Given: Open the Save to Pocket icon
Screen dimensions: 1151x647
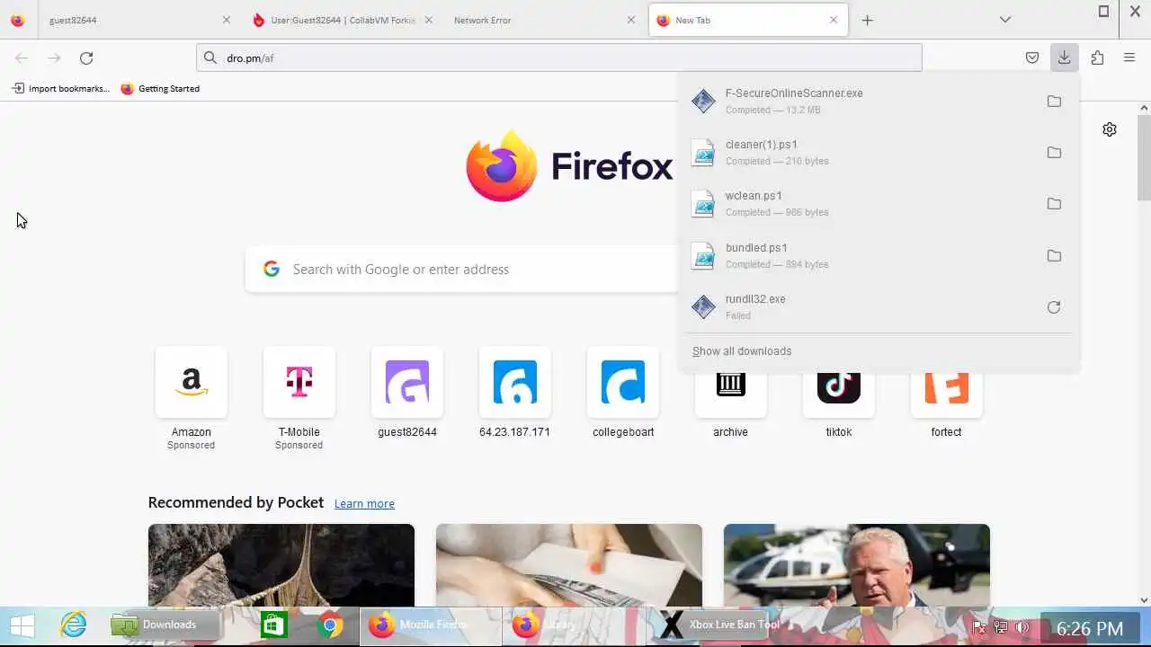Looking at the screenshot, I should tap(1032, 58).
